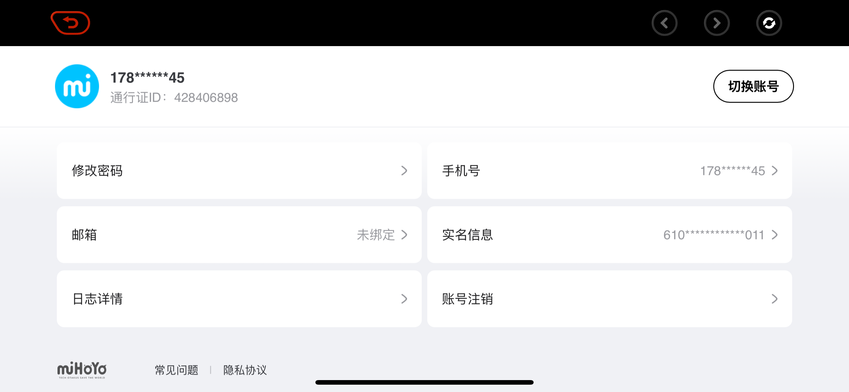Open the 手机号 entry
849x392 pixels.
point(609,170)
